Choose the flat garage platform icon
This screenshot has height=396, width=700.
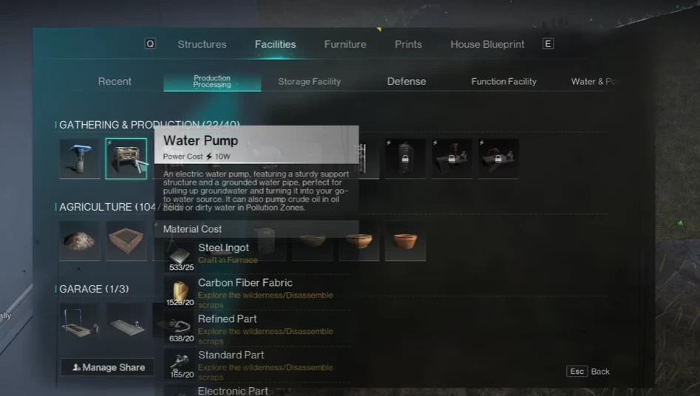point(126,323)
